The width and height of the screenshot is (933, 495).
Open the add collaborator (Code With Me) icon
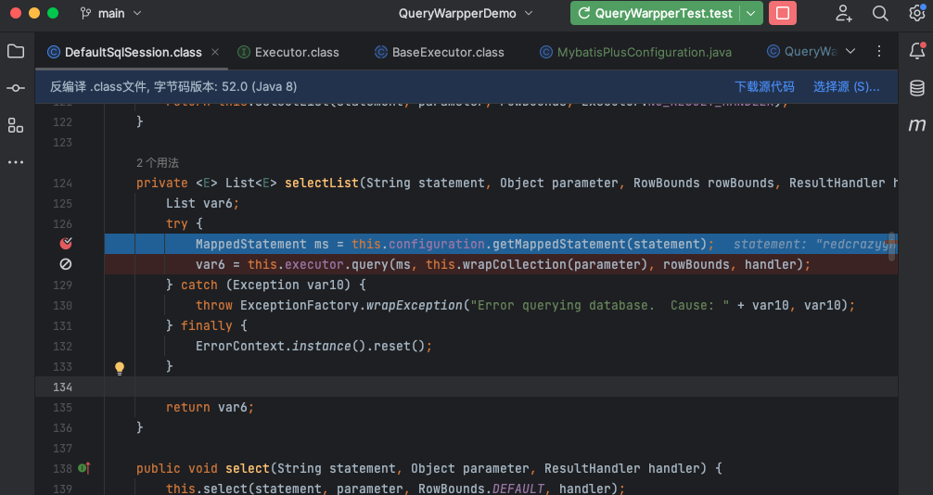(844, 13)
